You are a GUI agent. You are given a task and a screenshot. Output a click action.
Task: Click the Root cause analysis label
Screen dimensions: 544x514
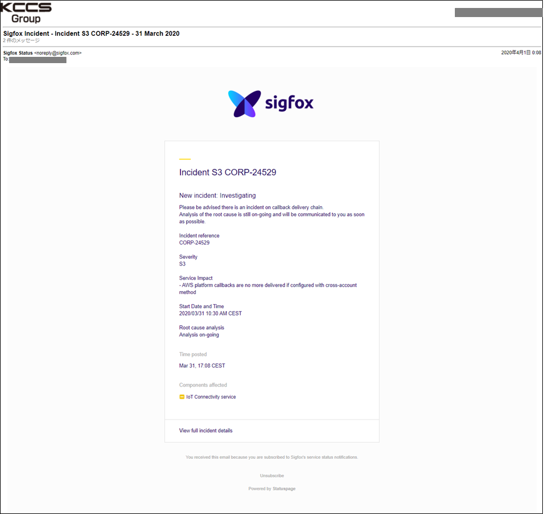click(x=202, y=328)
